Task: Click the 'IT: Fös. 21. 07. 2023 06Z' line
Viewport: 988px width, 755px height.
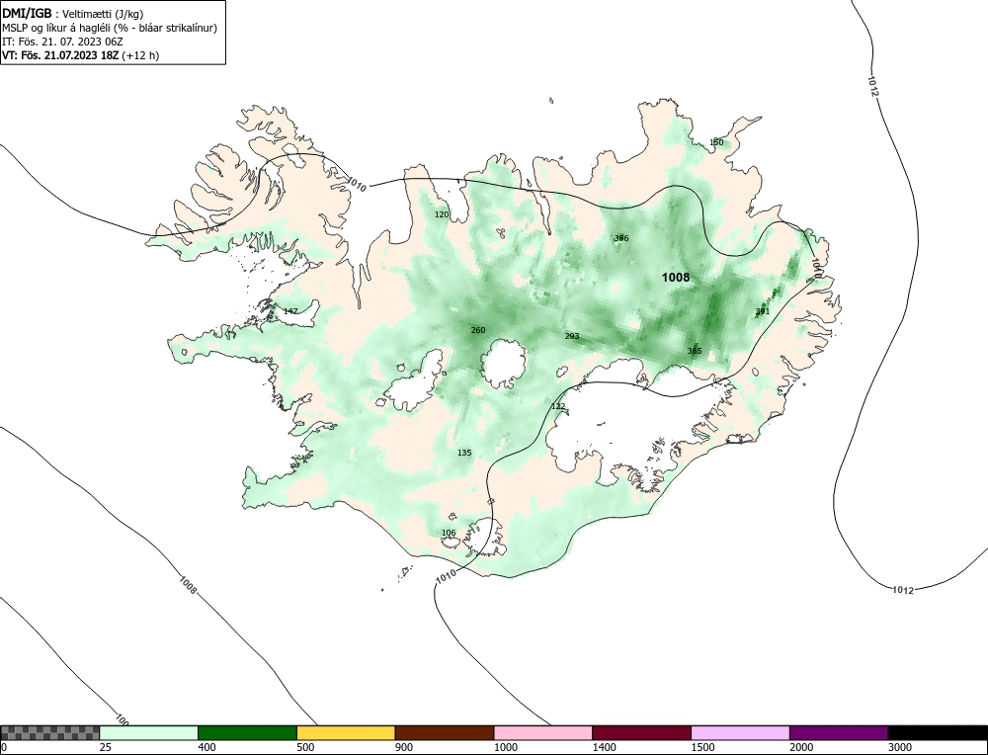Action: (x=62, y=42)
